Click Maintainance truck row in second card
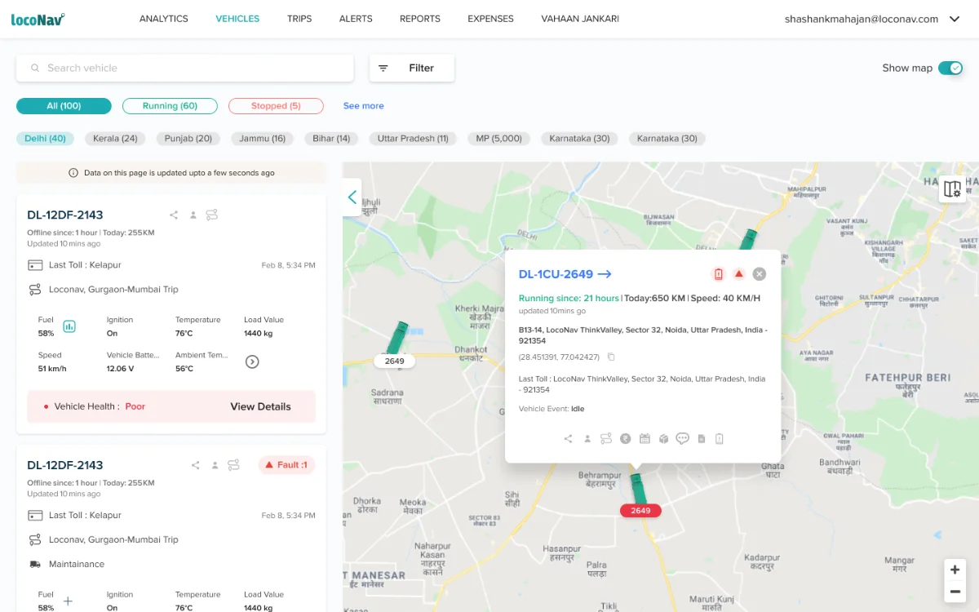Viewport: 979px width, 612px height. pos(66,564)
